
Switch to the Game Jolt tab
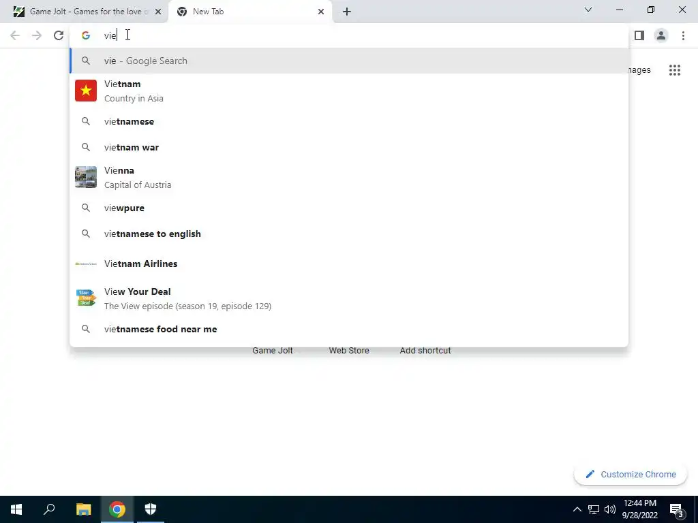85,12
